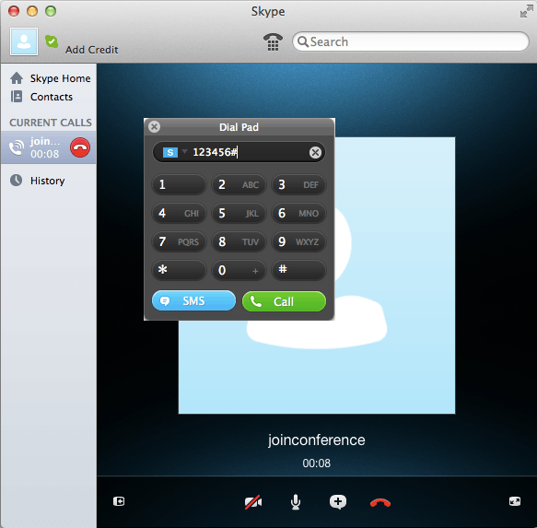Click the Search field
The height and width of the screenshot is (528, 537).
[x=411, y=41]
